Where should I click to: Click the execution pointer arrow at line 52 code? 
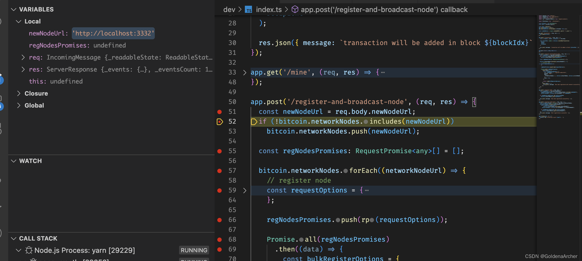[x=254, y=121]
